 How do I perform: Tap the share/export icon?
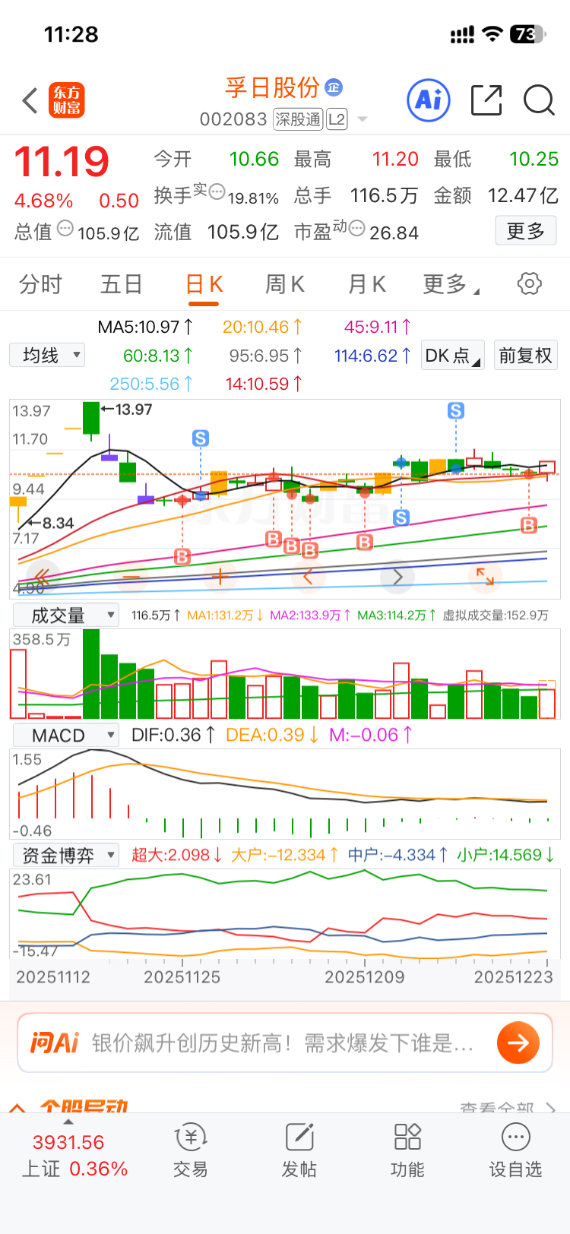pyautogui.click(x=486, y=100)
